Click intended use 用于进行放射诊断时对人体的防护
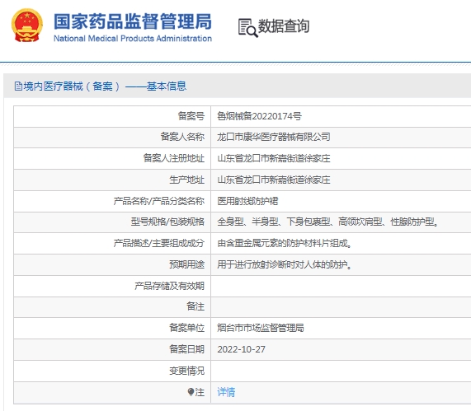 [x=285, y=264]
